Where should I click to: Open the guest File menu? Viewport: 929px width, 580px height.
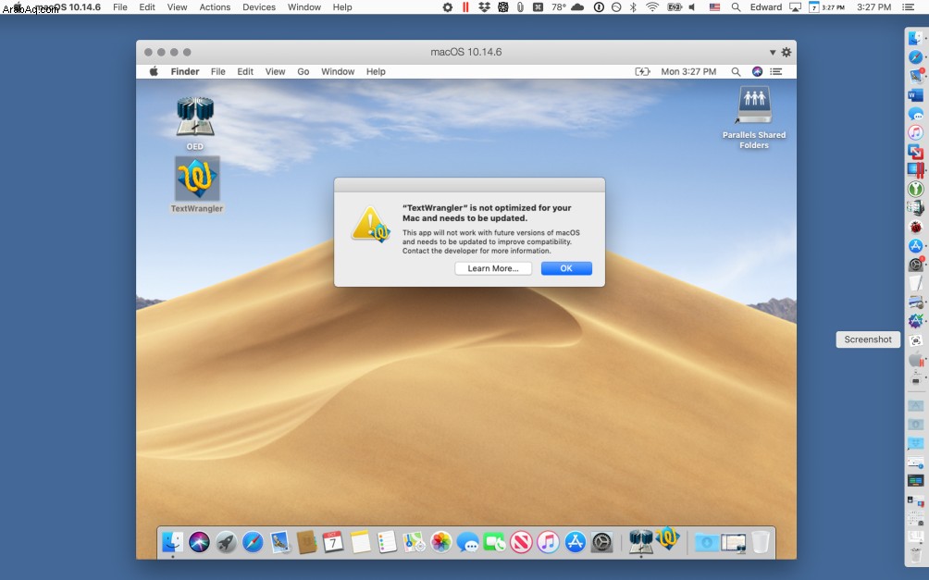[x=218, y=71]
